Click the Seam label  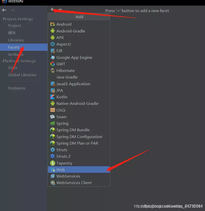(x=61, y=117)
